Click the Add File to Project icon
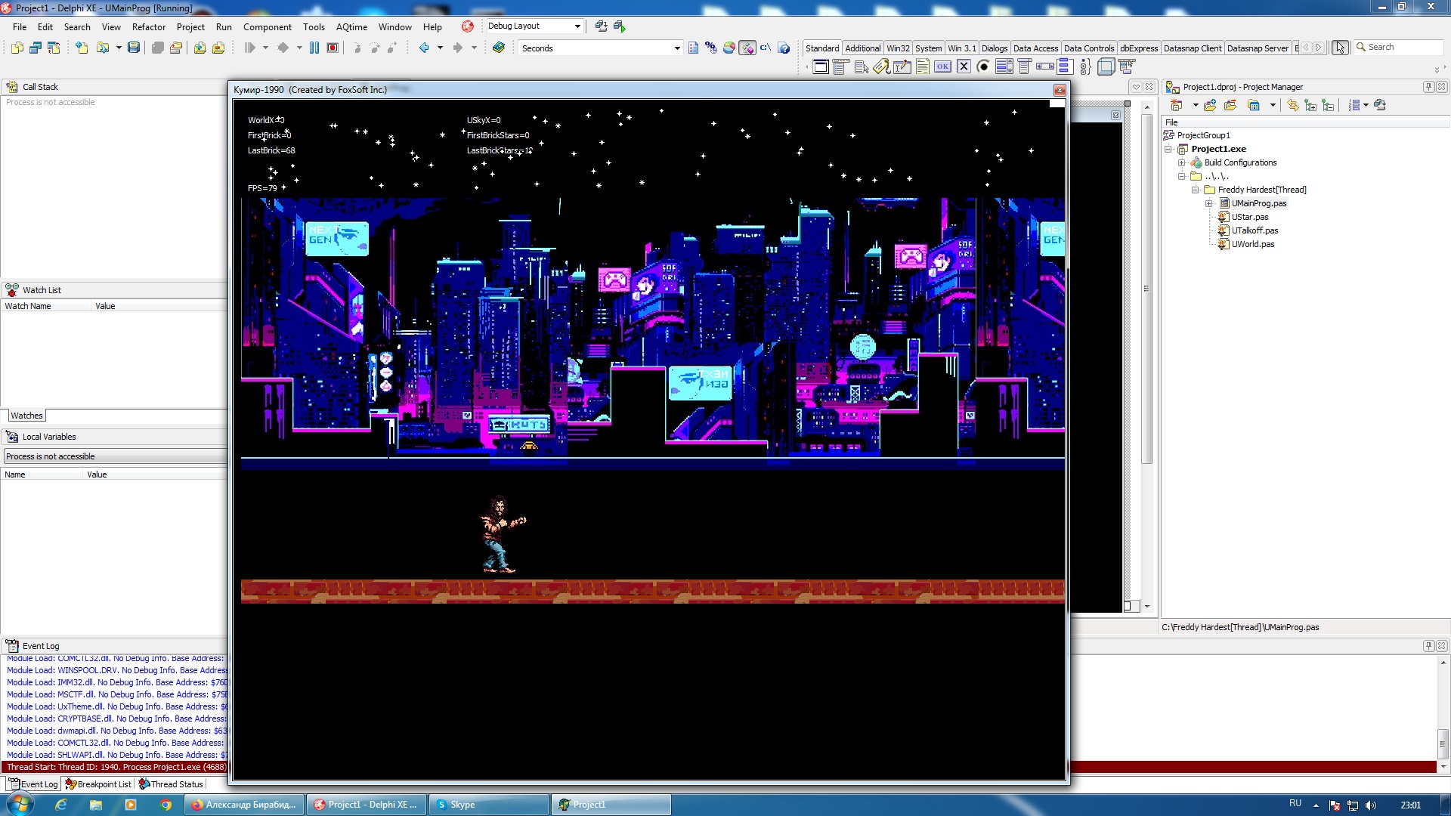 [x=200, y=48]
